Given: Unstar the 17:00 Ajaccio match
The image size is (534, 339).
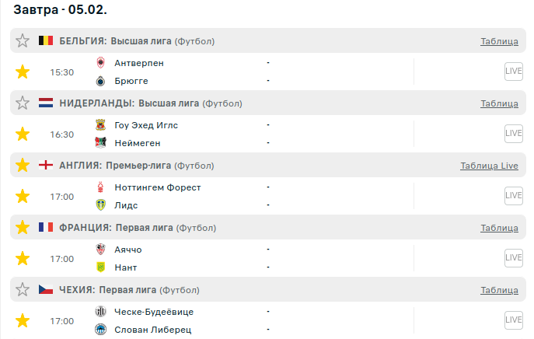Looking at the screenshot, I should tap(23, 258).
